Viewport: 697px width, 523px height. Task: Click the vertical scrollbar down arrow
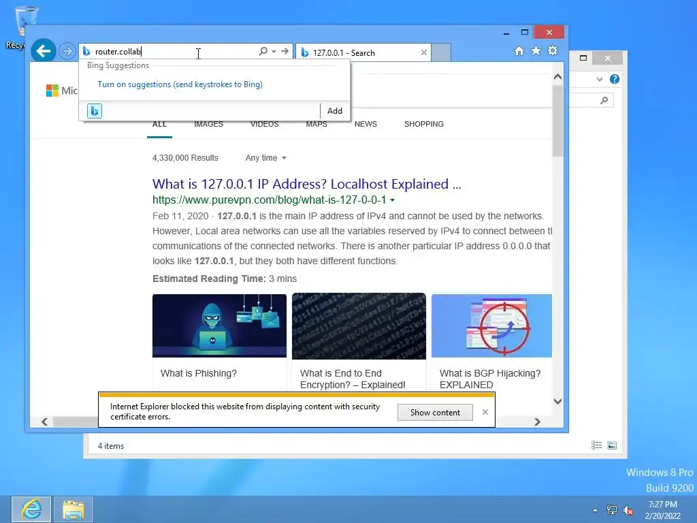pos(558,401)
